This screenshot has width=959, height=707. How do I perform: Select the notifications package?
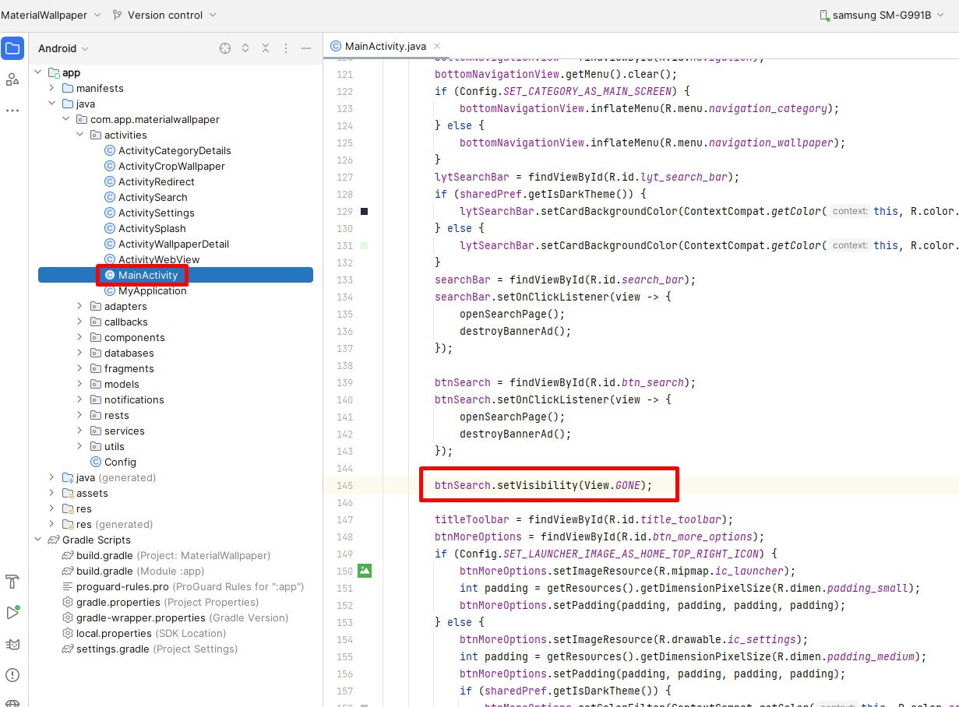pos(134,399)
